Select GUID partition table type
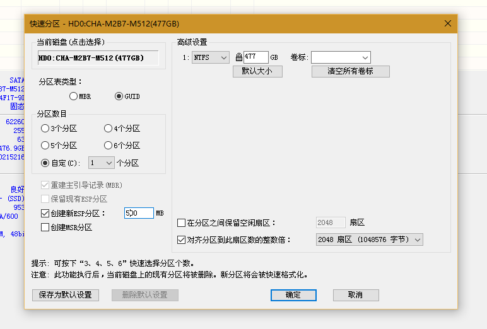 tap(119, 96)
